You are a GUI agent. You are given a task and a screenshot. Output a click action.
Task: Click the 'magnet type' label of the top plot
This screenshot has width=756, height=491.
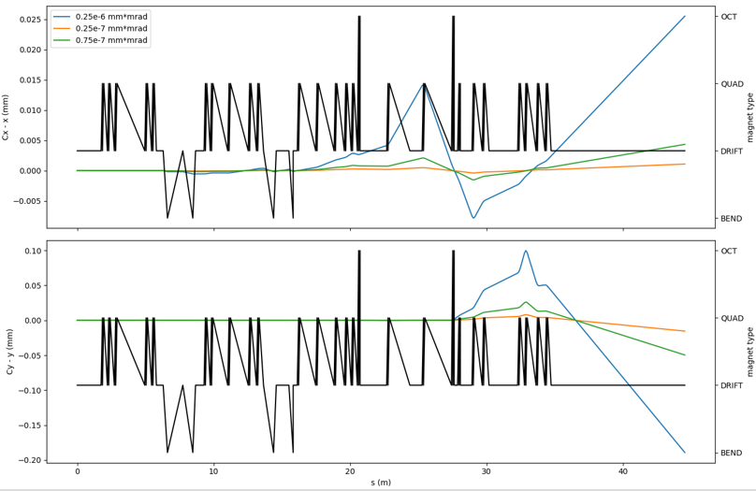[x=749, y=117]
